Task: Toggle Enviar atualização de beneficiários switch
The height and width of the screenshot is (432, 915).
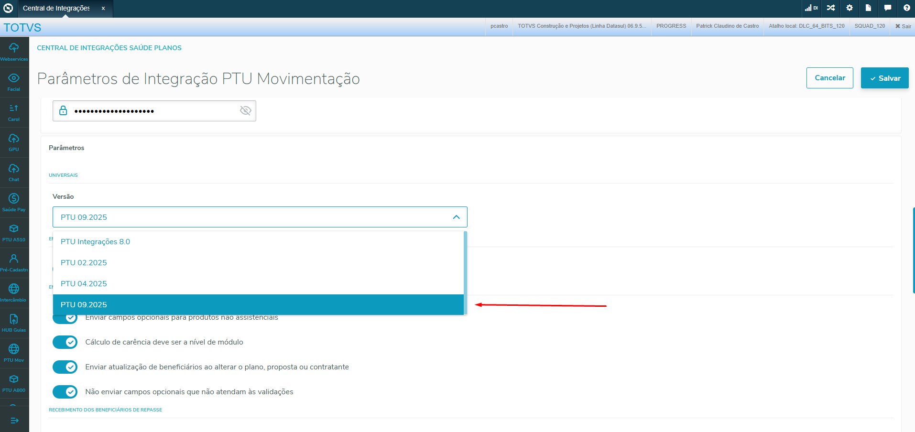Action: tap(65, 367)
